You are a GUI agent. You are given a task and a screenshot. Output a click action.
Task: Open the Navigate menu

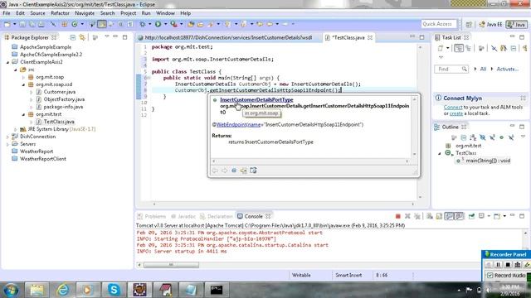85,13
